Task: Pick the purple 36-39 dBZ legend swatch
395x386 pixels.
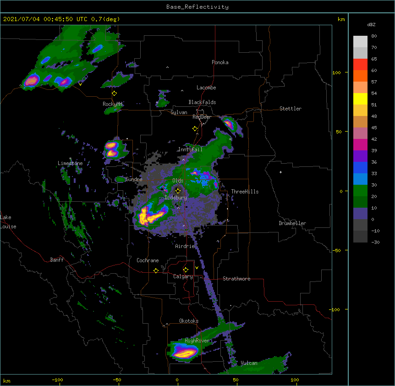Action: pos(360,156)
